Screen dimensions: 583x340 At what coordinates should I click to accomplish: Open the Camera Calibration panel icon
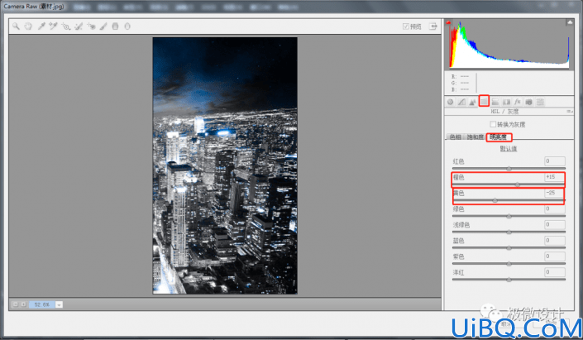(528, 102)
